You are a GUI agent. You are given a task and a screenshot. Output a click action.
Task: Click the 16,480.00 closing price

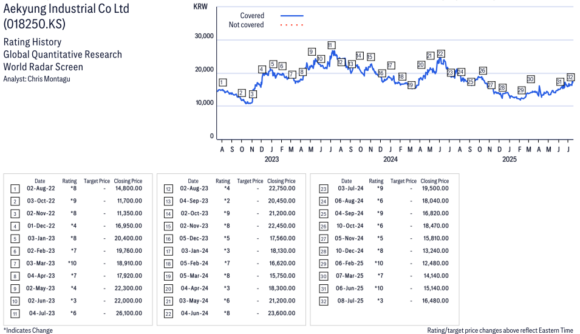click(435, 301)
